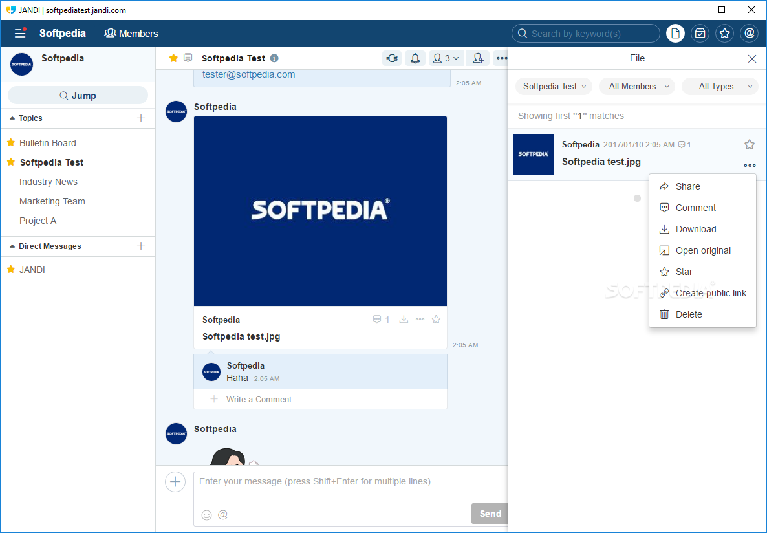This screenshot has width=767, height=533.
Task: Open the All Types filter dropdown
Action: click(720, 86)
